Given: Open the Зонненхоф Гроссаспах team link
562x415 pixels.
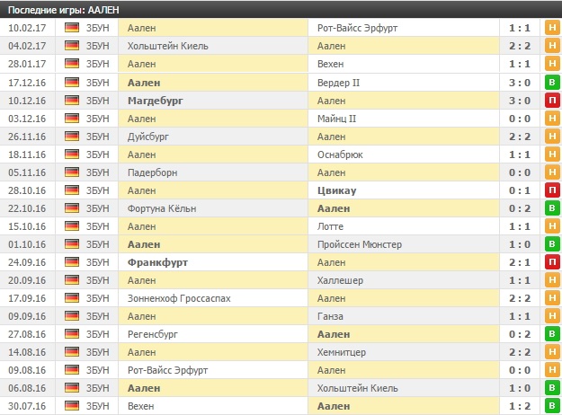Looking at the screenshot, I should (179, 298).
